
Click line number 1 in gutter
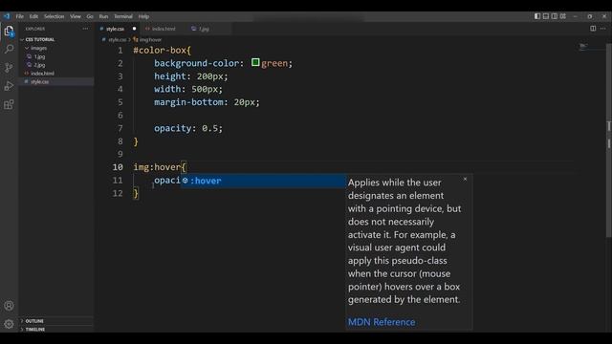point(120,51)
